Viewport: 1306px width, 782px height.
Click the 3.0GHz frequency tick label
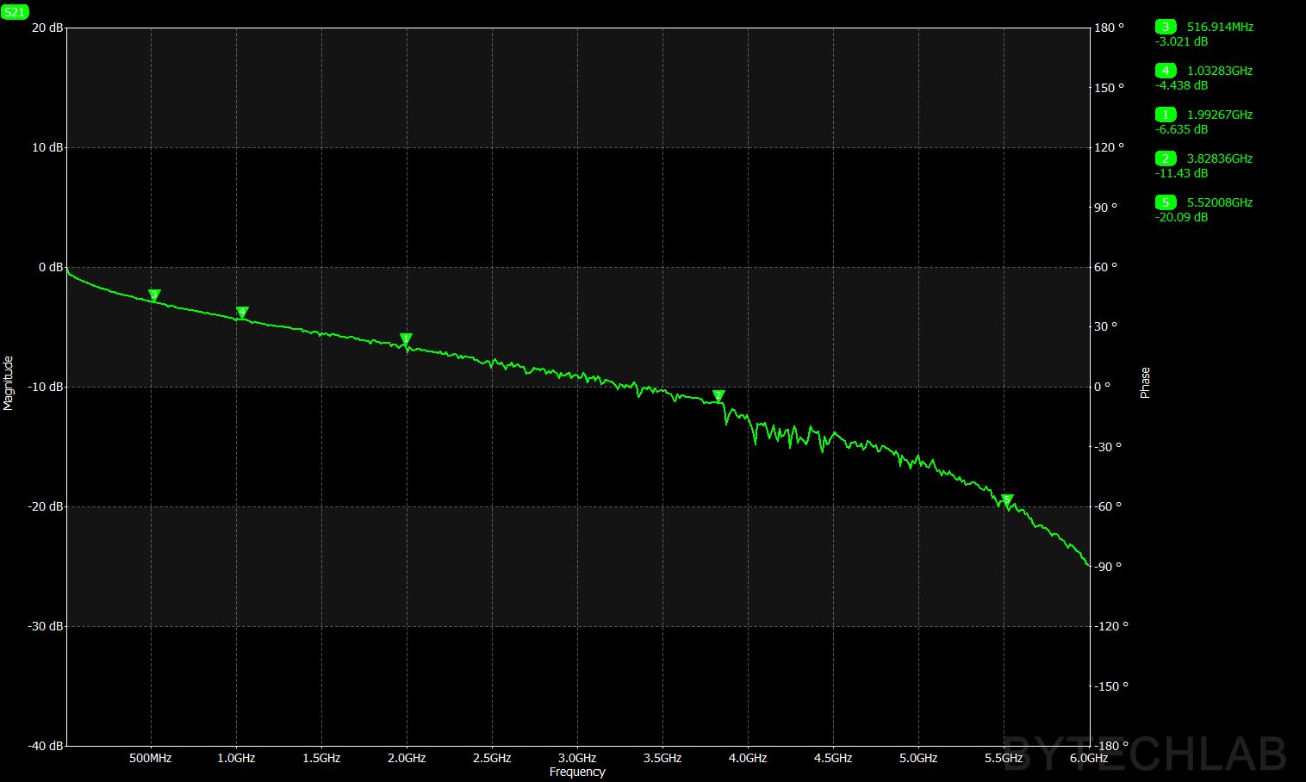pyautogui.click(x=577, y=758)
